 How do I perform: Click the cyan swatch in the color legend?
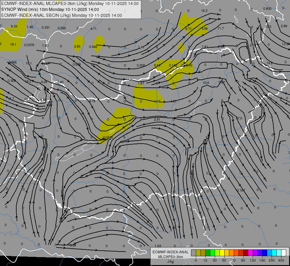(x=274, y=253)
